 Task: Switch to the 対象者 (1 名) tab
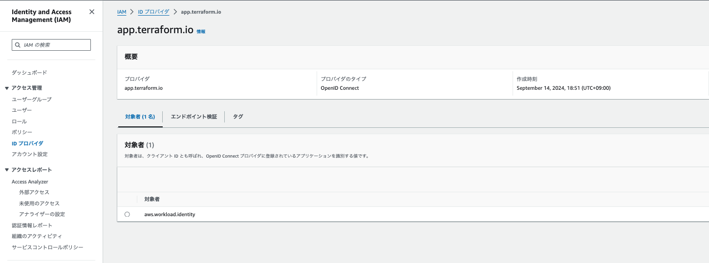click(140, 117)
